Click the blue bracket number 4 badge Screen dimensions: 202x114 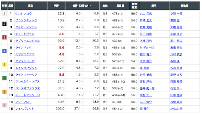click(4, 51)
